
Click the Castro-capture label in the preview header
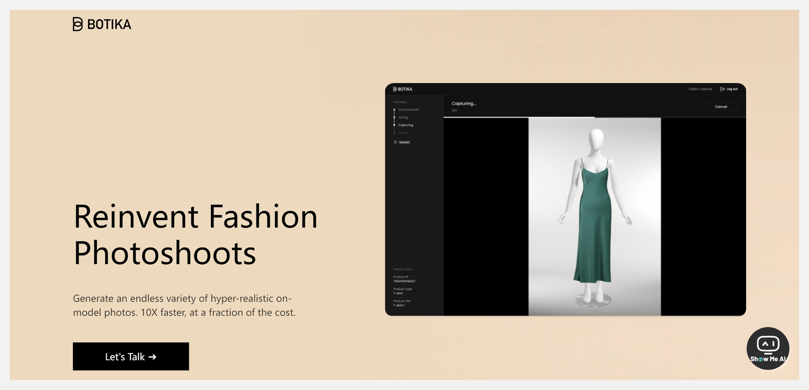click(700, 89)
